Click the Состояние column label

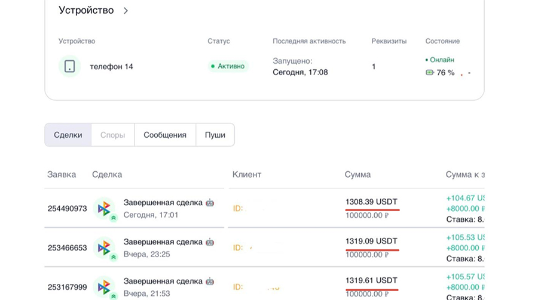(442, 41)
